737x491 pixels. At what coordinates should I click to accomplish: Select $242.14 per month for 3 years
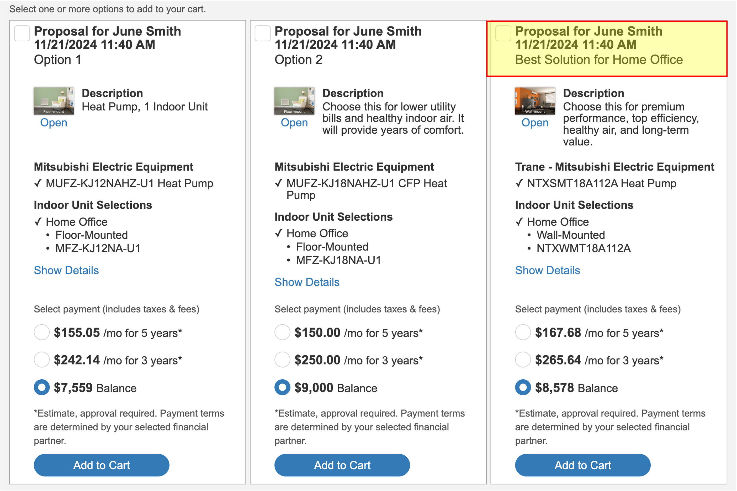tap(42, 360)
